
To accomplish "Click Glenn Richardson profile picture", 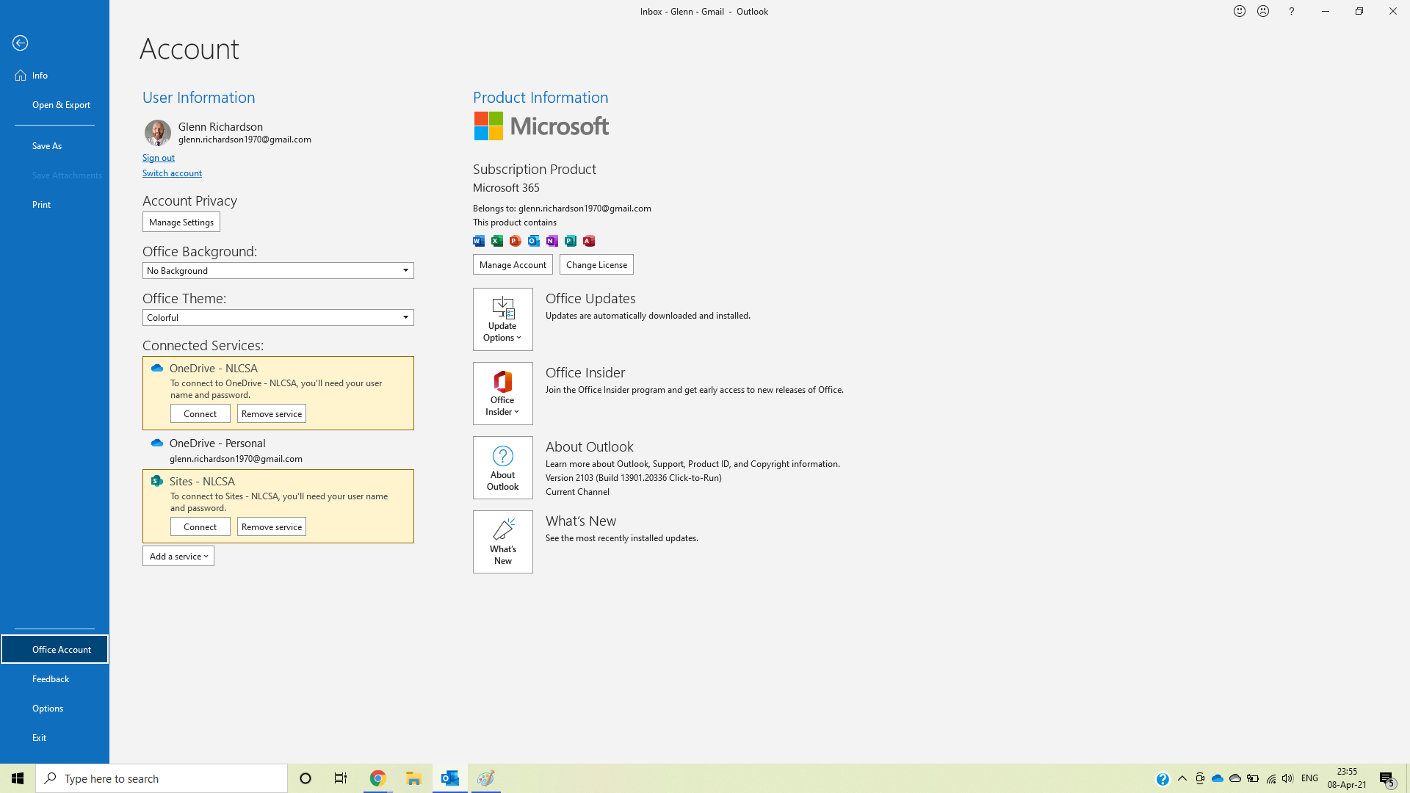I will point(157,133).
